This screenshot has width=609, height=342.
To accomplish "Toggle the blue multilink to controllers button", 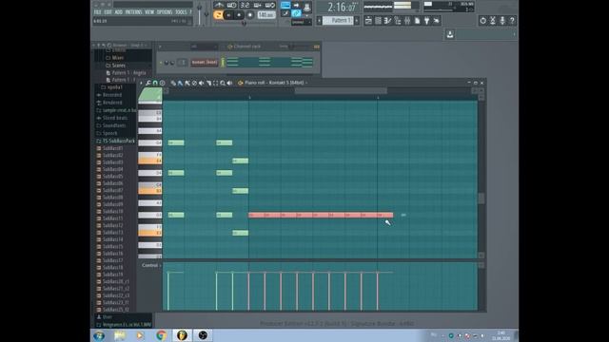I will coord(296,13).
